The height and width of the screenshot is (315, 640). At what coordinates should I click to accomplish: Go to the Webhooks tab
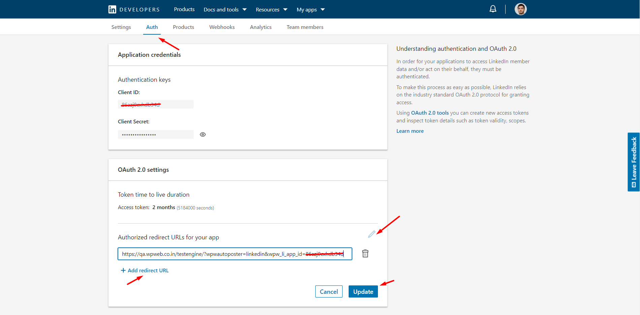click(x=222, y=27)
